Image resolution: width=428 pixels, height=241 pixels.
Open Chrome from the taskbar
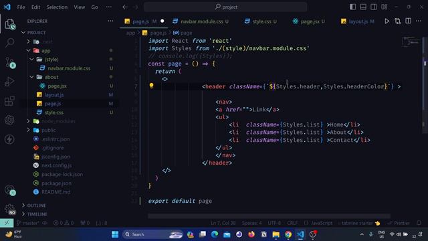coord(288,234)
